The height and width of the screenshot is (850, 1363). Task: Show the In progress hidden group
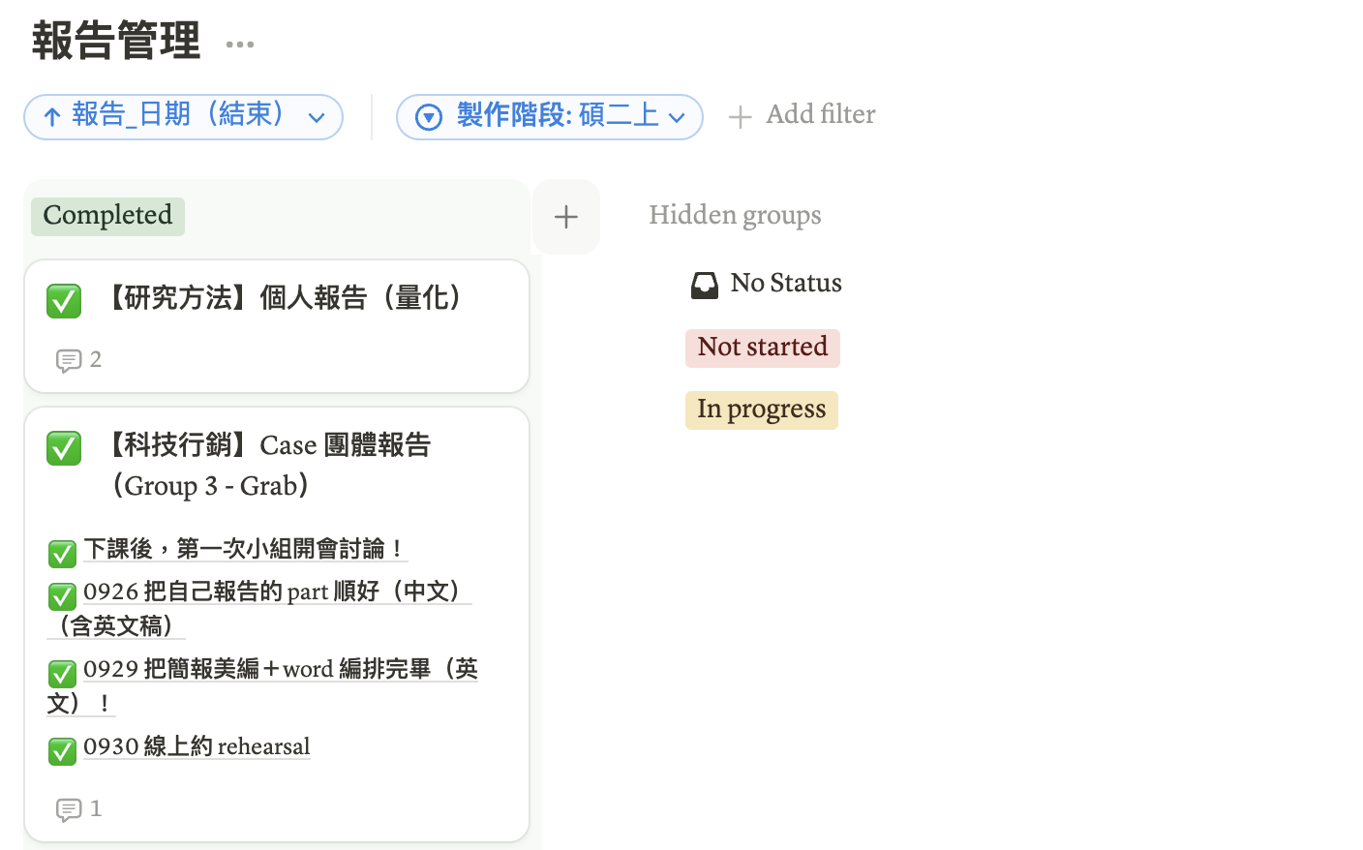[x=761, y=410]
